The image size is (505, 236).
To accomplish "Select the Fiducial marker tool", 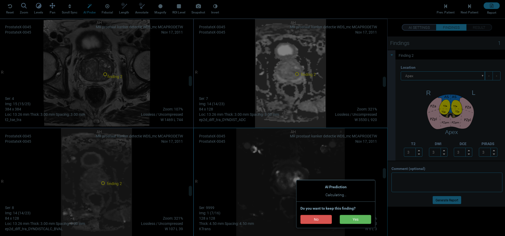I will [107, 6].
